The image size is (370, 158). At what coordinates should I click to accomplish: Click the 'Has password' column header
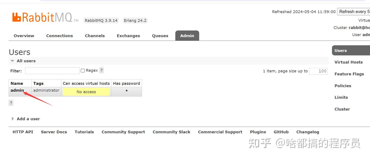126,83
